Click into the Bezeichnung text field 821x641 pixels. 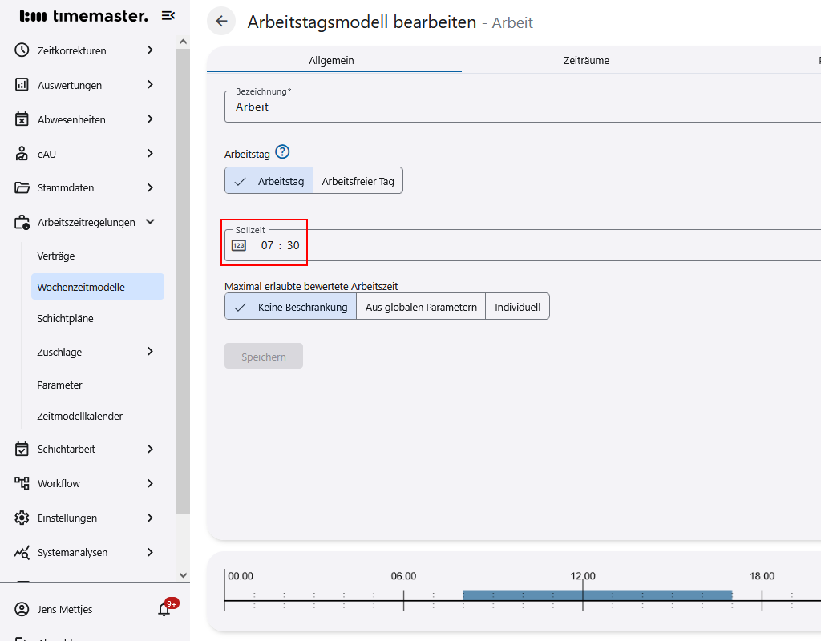pyautogui.click(x=521, y=107)
